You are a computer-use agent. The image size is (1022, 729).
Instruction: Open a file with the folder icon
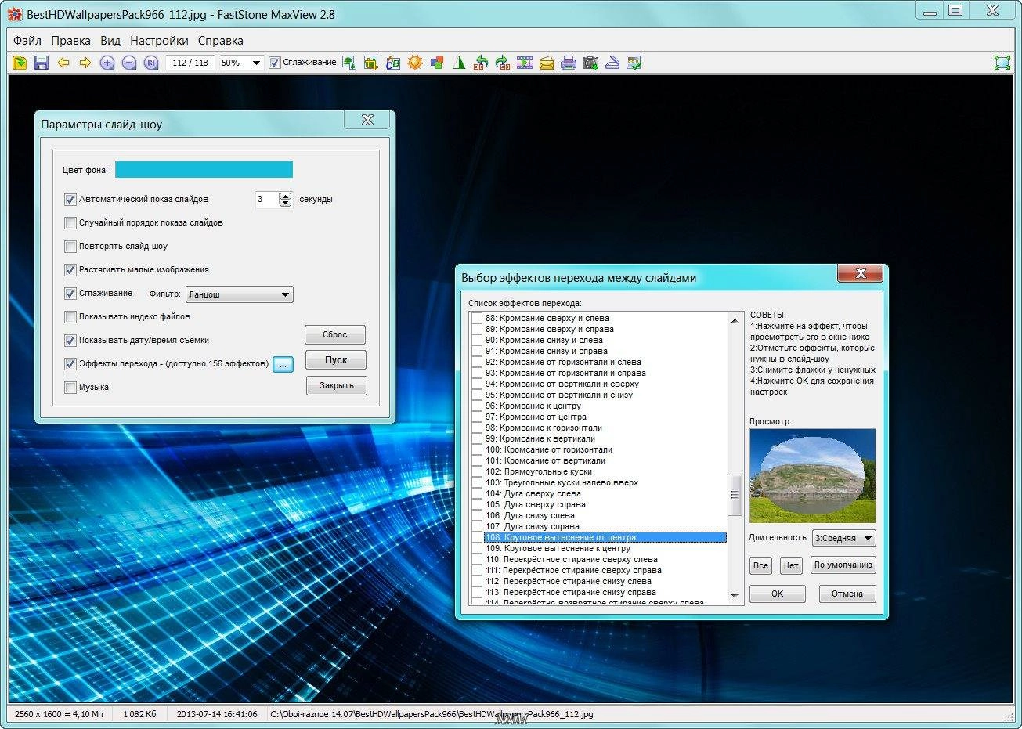[x=20, y=63]
